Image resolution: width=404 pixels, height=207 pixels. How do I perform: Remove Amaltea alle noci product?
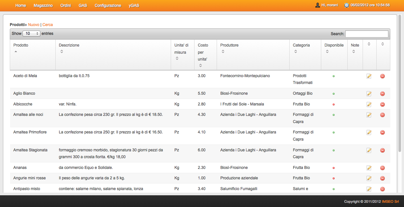point(382,115)
